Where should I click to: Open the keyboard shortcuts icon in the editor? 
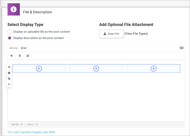pos(181,48)
